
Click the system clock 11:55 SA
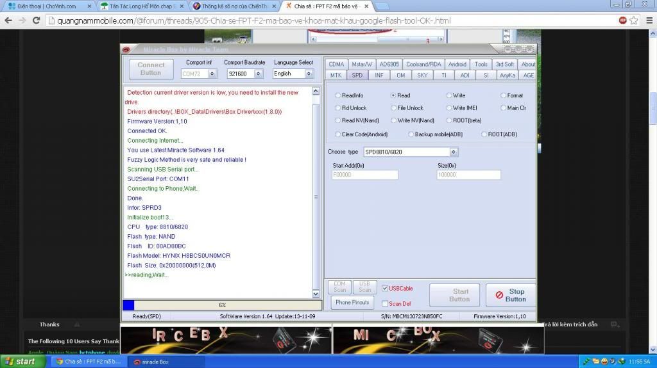[x=640, y=362]
